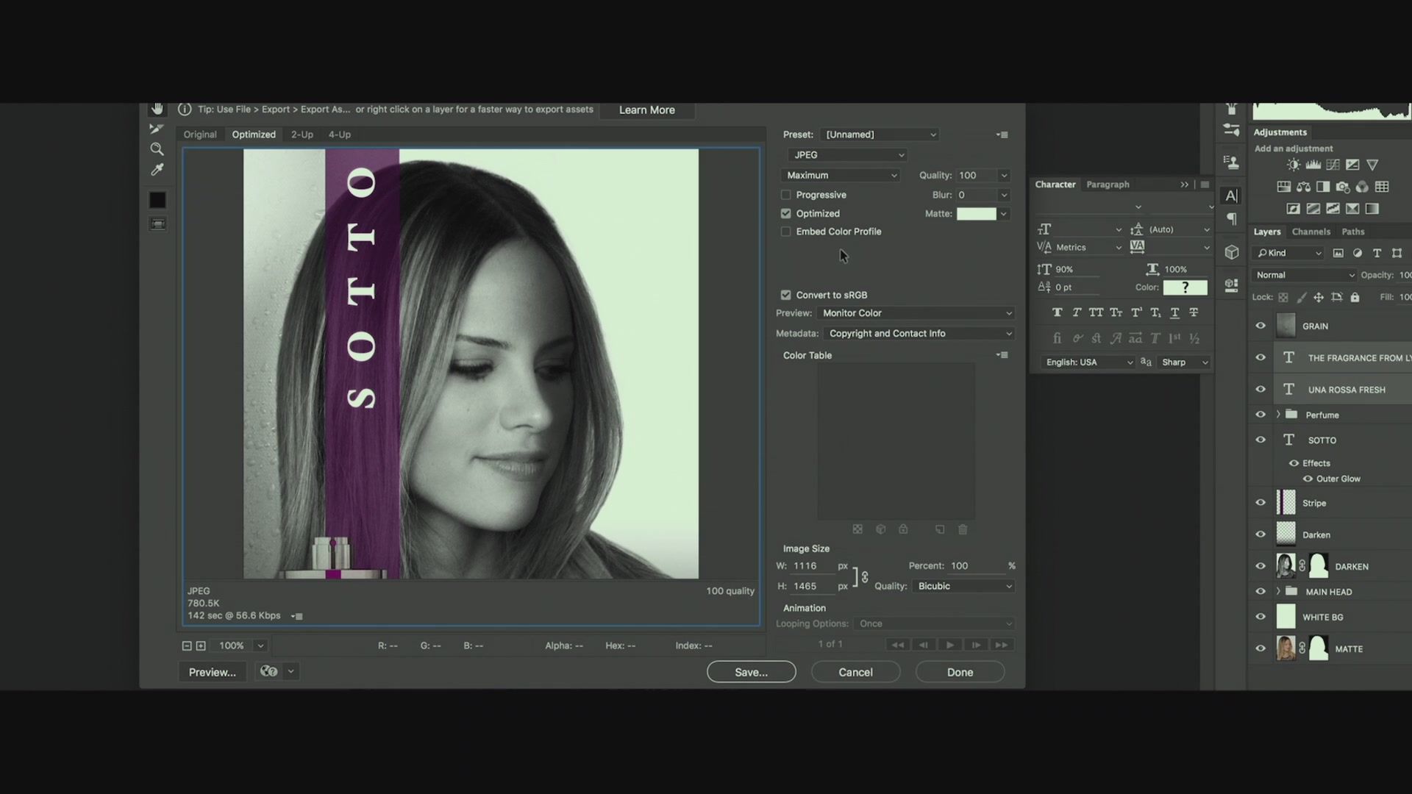The height and width of the screenshot is (794, 1412).
Task: Apply Faux Bold in Character panel
Action: click(1057, 312)
